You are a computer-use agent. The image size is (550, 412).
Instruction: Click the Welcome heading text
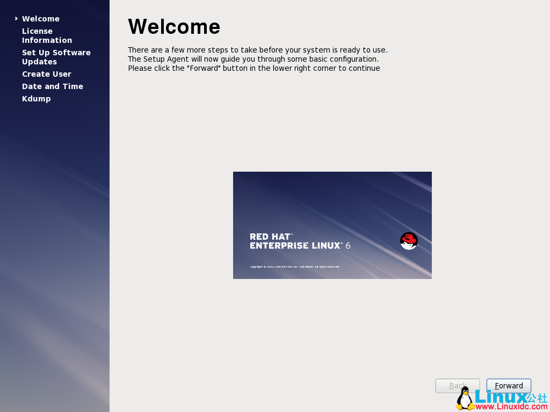pos(174,26)
